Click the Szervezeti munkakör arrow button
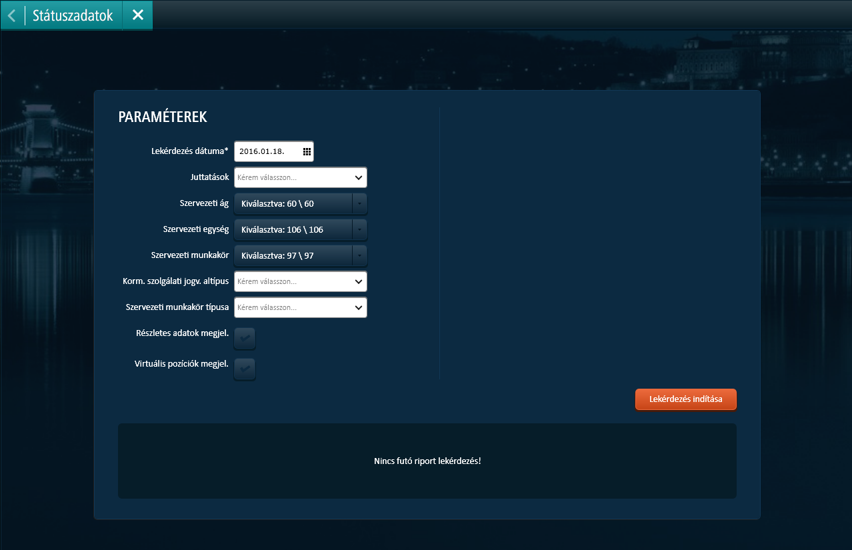This screenshot has height=550, width=852. pyautogui.click(x=359, y=255)
